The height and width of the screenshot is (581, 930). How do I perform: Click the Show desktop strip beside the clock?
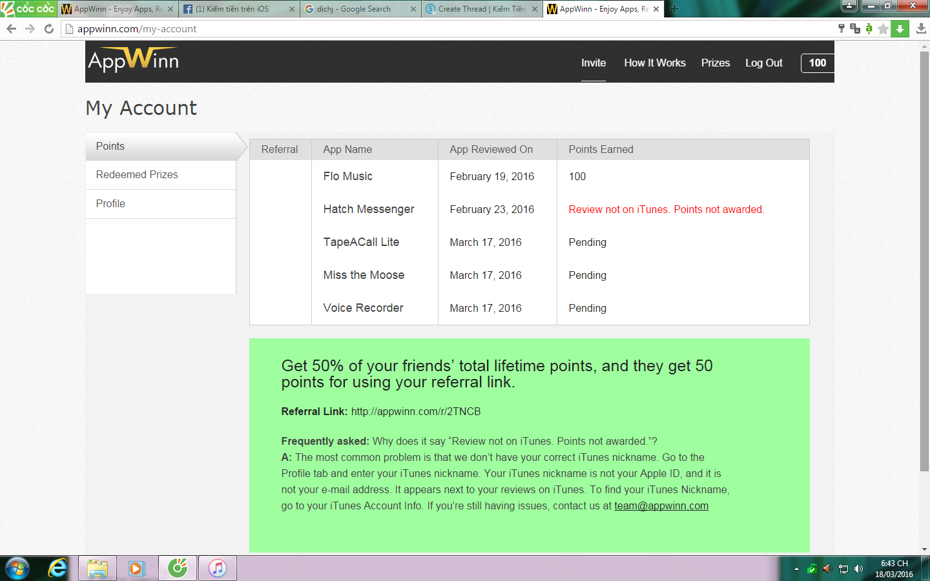pyautogui.click(x=925, y=568)
